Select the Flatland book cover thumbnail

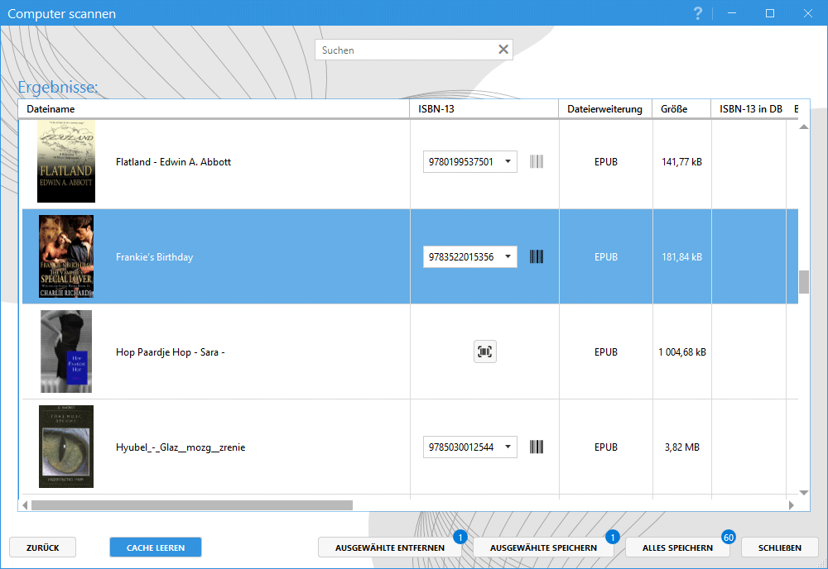pyautogui.click(x=66, y=162)
